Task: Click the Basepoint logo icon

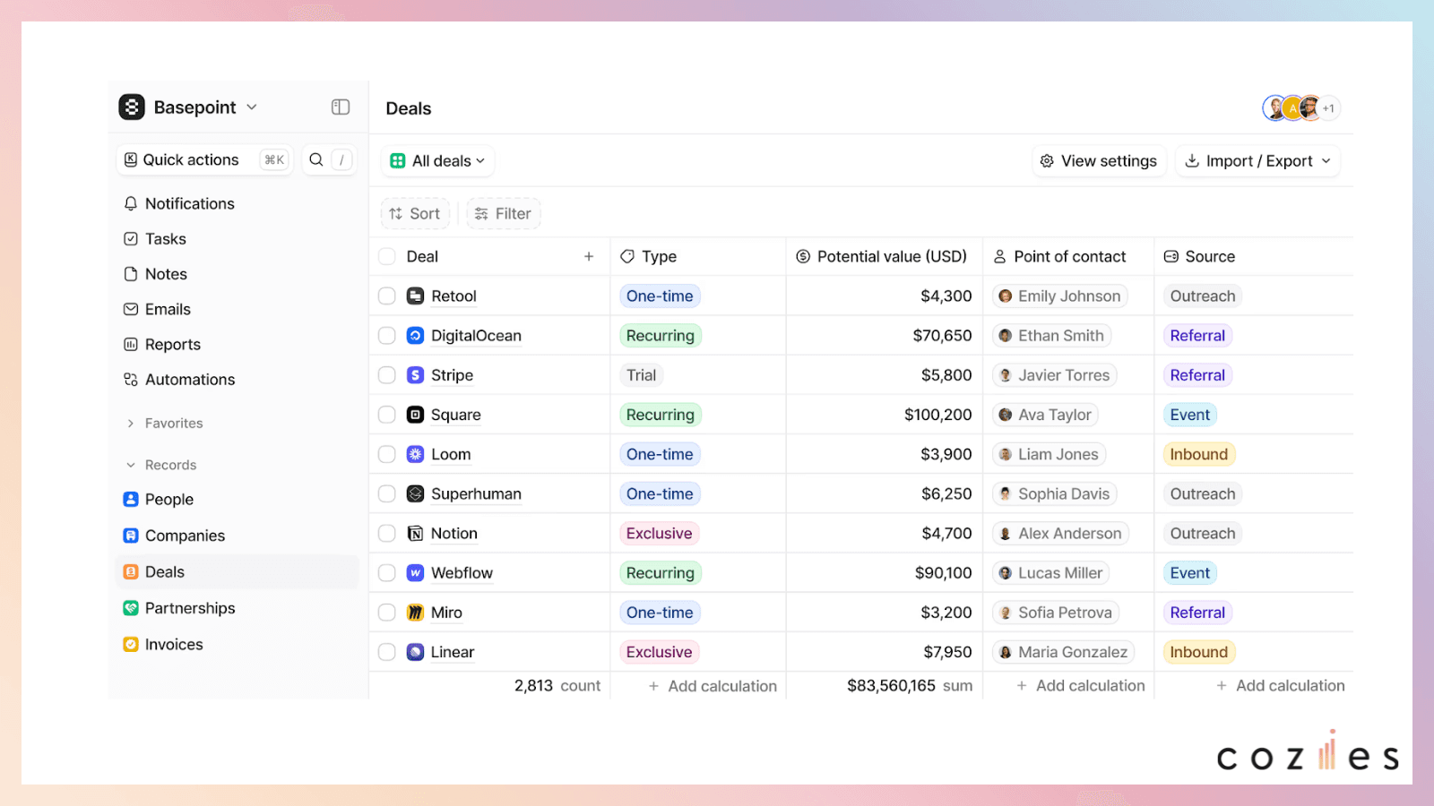Action: coord(132,107)
